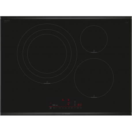The width and height of the screenshot is (132, 132).
Task: Tap the red indicator above the power key
Action: point(50,103)
